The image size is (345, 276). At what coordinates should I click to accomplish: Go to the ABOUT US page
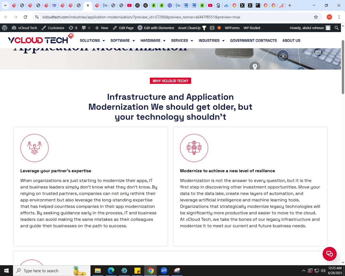tap(291, 40)
